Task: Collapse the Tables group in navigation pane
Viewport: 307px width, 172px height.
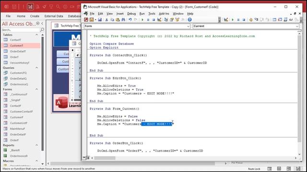Action: point(36,35)
